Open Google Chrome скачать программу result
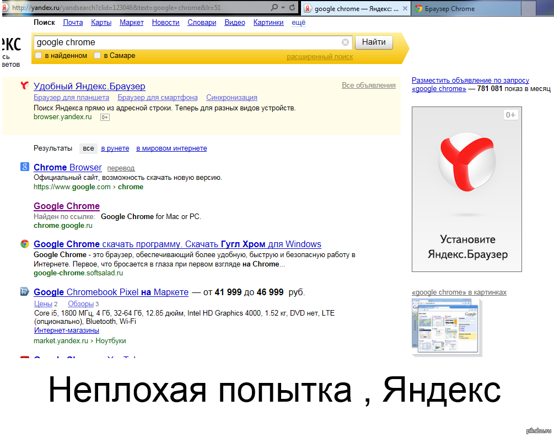The width and height of the screenshot is (554, 437). click(178, 244)
